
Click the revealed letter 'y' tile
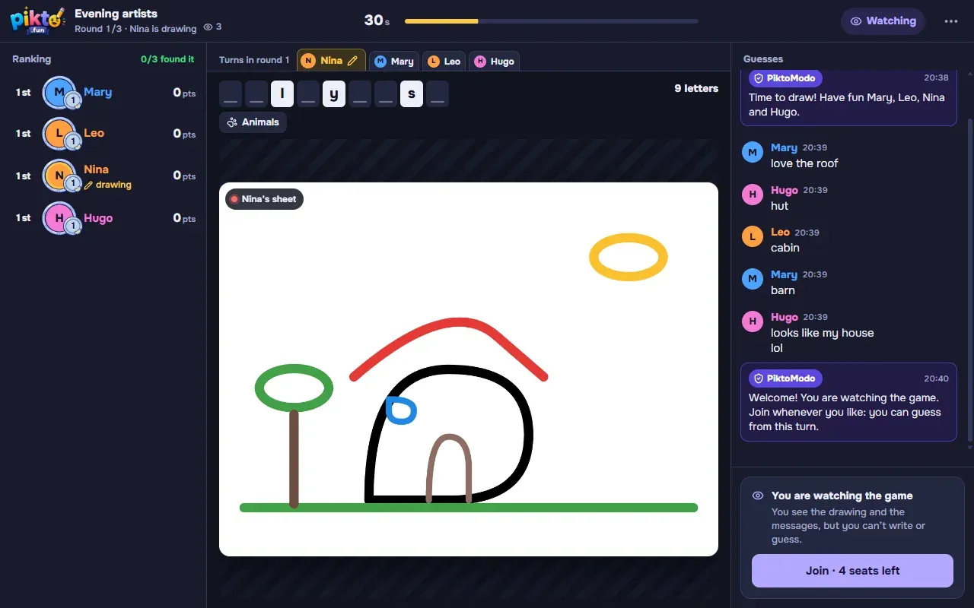click(x=334, y=94)
